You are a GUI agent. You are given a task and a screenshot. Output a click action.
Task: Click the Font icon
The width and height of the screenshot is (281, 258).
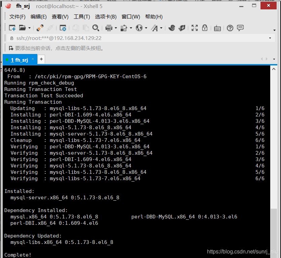click(x=155, y=28)
